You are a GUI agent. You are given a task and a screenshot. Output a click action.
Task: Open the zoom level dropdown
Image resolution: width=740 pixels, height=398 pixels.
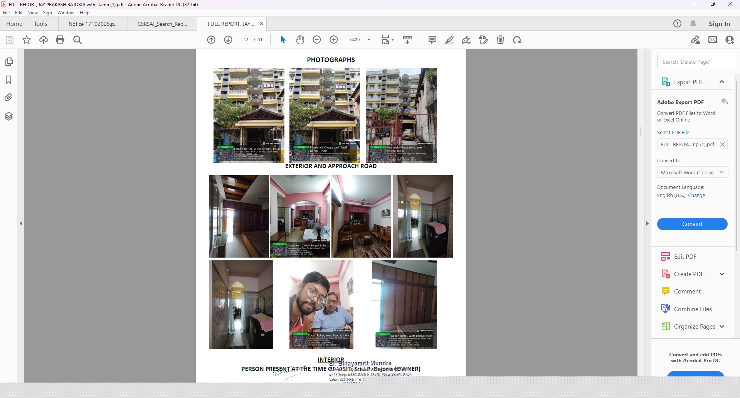[x=369, y=40]
